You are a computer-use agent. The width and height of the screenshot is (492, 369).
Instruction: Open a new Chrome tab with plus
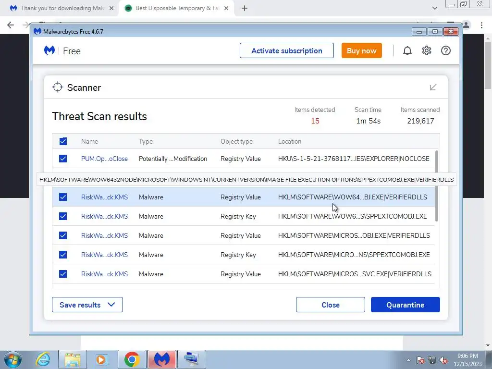[x=245, y=9]
